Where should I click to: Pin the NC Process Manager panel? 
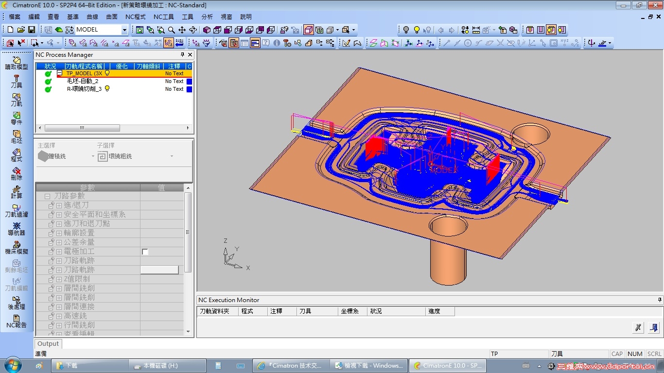(x=183, y=55)
